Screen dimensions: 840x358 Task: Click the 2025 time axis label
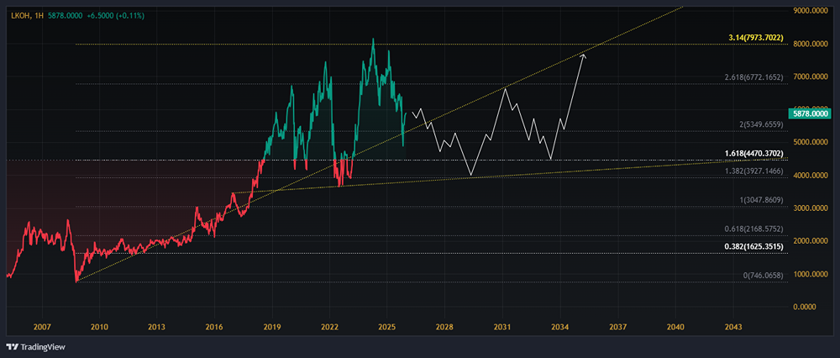387,327
